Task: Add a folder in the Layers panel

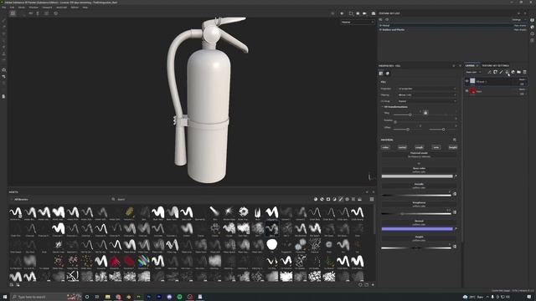Action: pos(518,72)
